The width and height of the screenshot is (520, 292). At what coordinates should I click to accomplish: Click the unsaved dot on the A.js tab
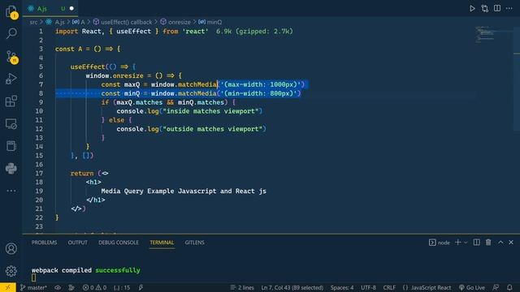[x=71, y=9]
